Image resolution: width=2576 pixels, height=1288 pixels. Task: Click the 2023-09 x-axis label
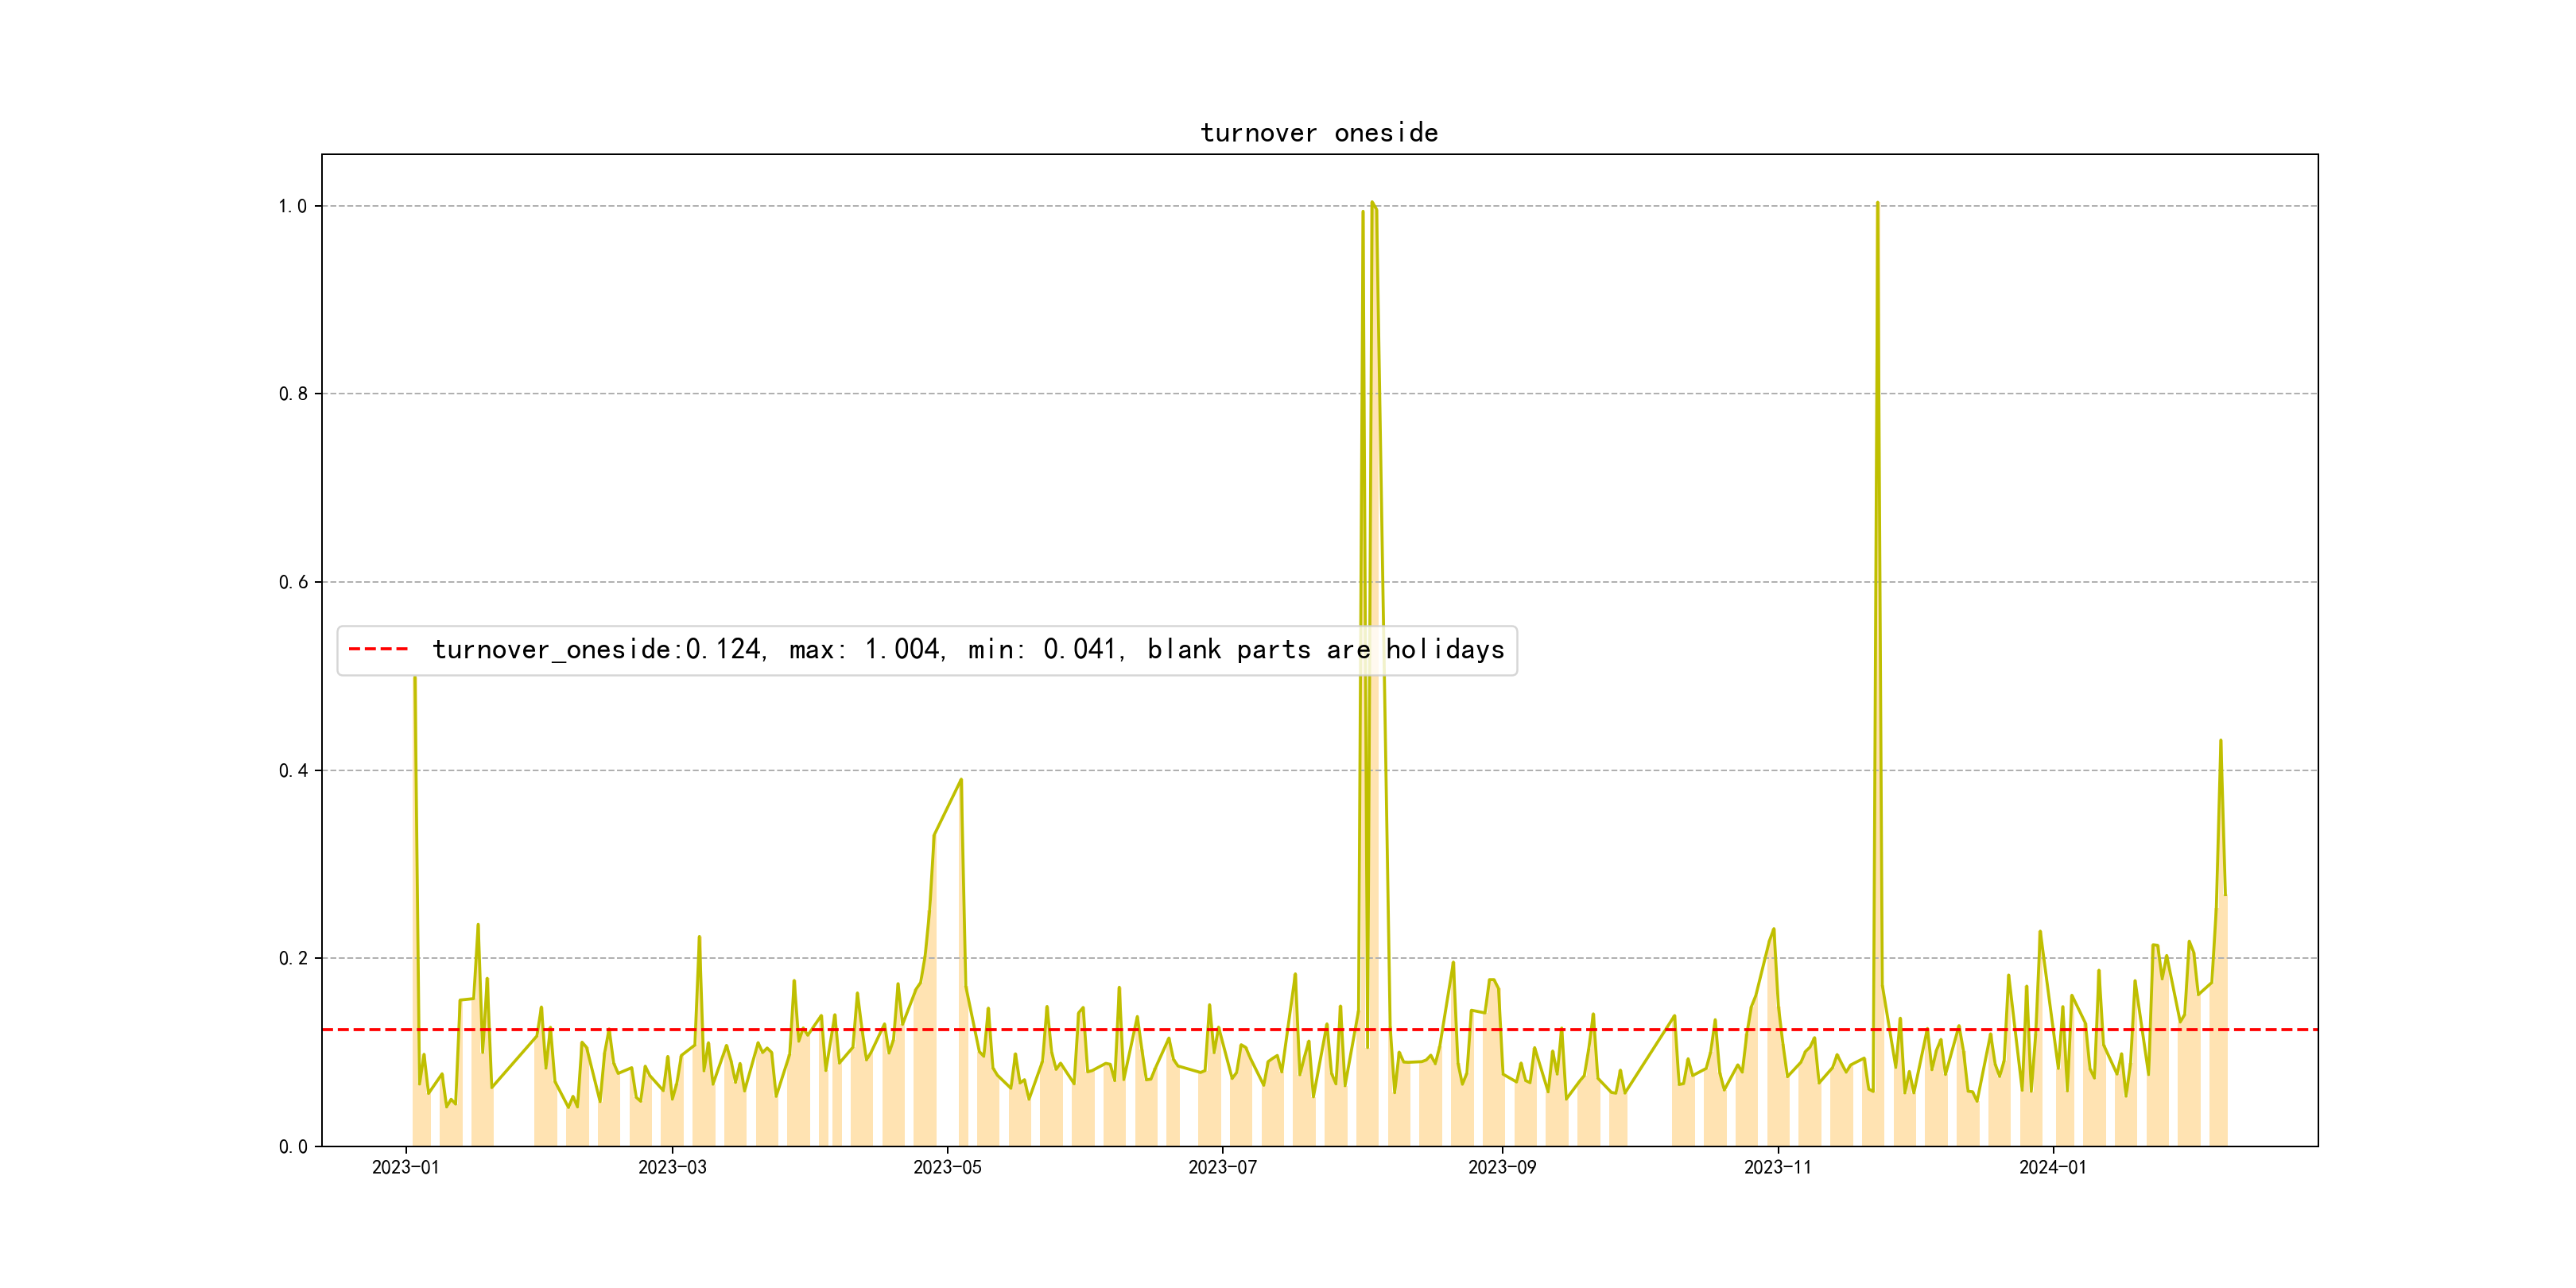pos(1502,1167)
